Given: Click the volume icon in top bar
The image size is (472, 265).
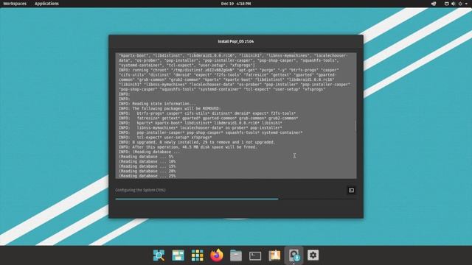Looking at the screenshot, I should pos(454,4).
